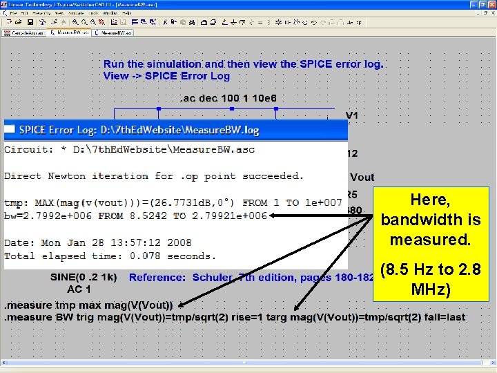497x373 pixels.
Task: Place a Ground symbol using toolbar
Action: [233, 22]
